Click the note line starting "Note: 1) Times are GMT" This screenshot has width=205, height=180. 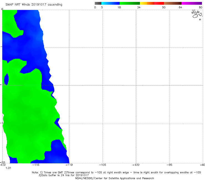click(116, 173)
